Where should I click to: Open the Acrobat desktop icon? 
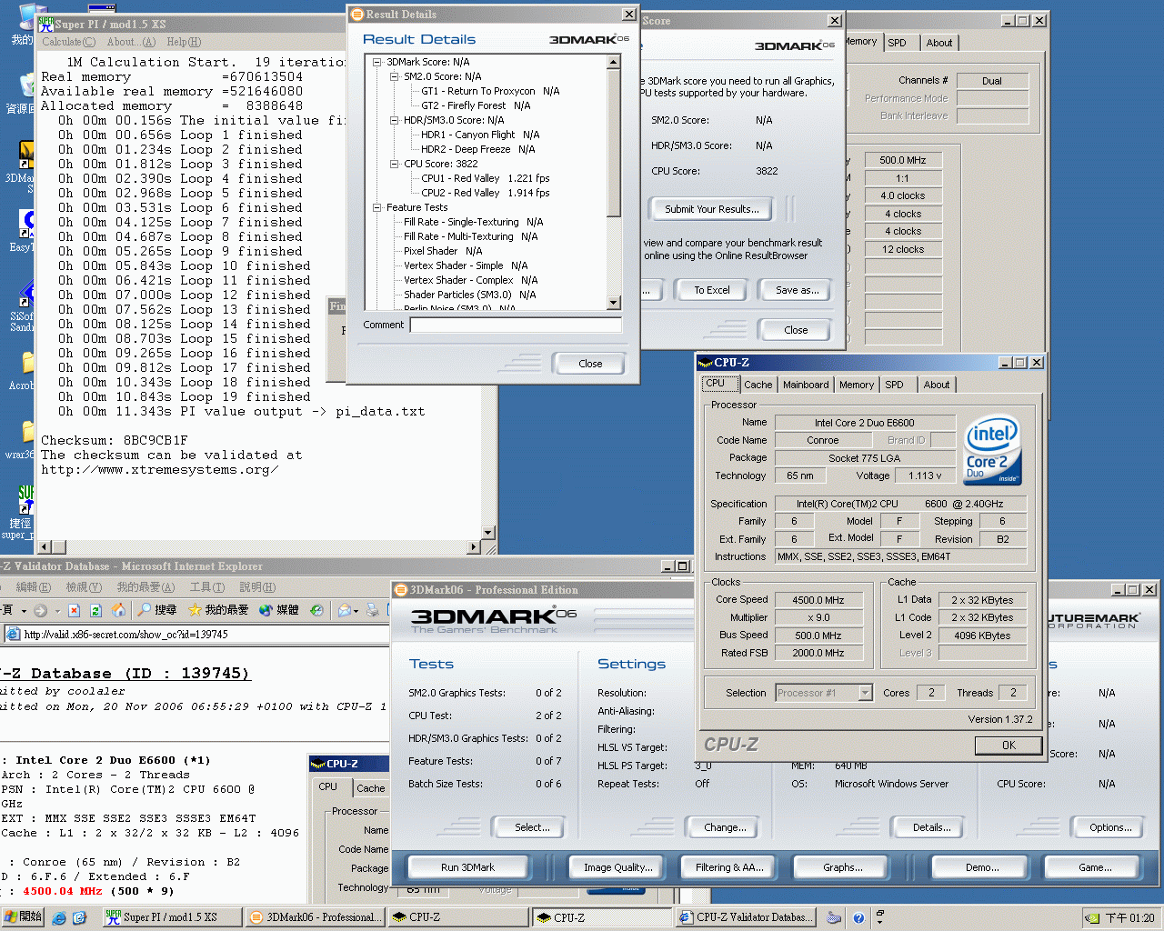tap(27, 362)
